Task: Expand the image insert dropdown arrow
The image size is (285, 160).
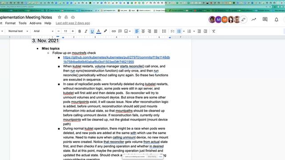Action: click(x=130, y=31)
